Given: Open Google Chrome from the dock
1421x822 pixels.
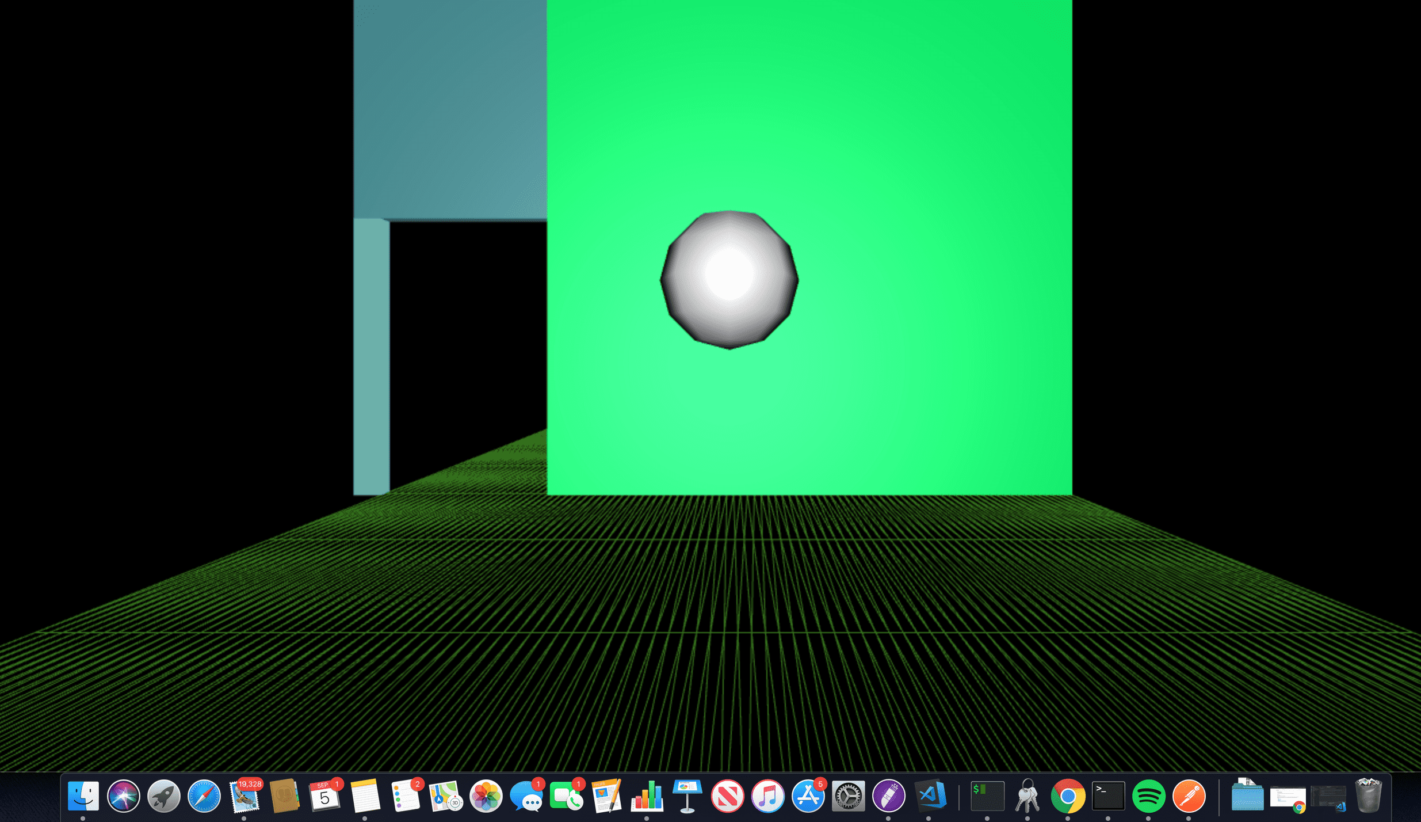Looking at the screenshot, I should point(1068,796).
